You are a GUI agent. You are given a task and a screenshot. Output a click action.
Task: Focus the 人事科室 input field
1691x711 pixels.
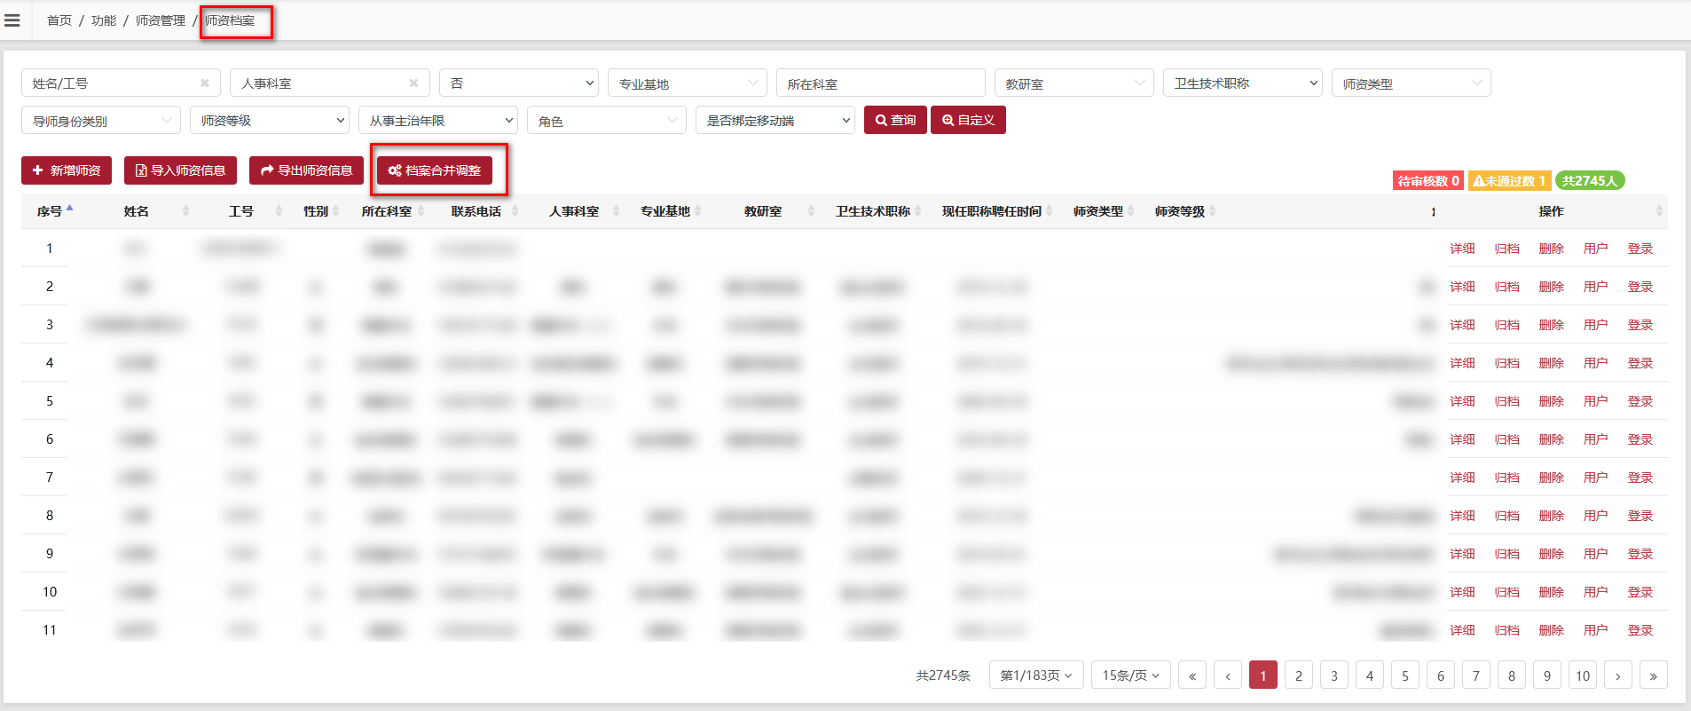(330, 83)
